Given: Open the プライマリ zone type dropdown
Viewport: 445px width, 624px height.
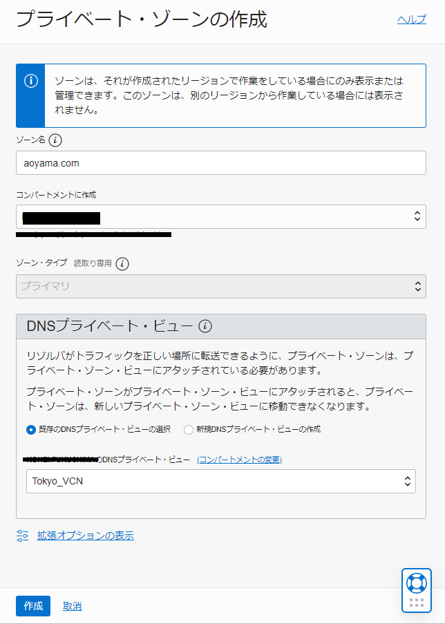Looking at the screenshot, I should point(221,286).
